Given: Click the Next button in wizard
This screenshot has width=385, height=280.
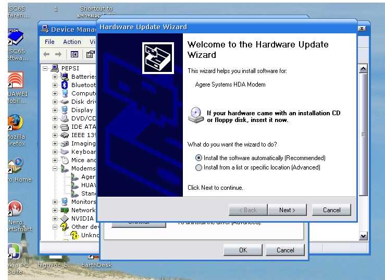Looking at the screenshot, I should coord(287,210).
